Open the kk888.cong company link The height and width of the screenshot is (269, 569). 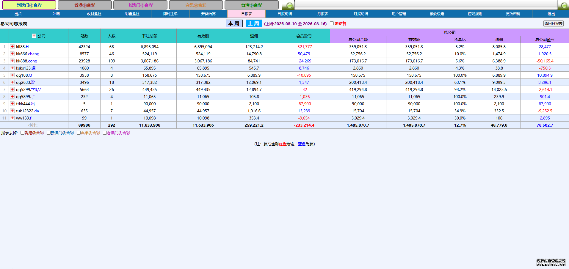tap(26, 61)
